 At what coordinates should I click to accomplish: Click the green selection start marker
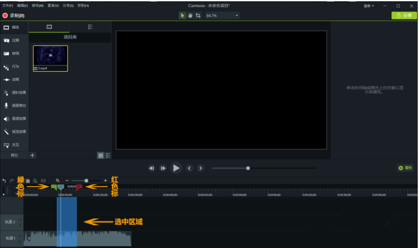click(x=54, y=187)
